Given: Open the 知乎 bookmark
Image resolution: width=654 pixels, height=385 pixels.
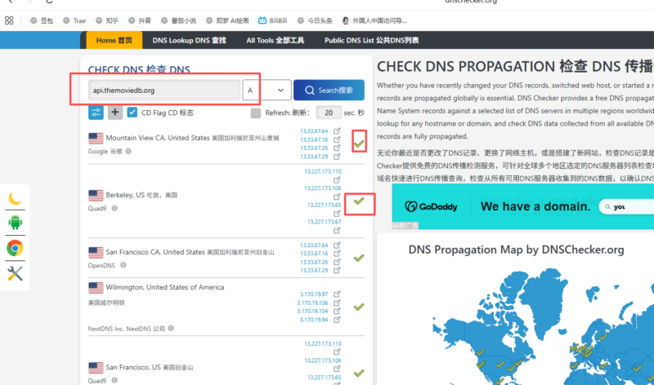Looking at the screenshot, I should tap(107, 20).
